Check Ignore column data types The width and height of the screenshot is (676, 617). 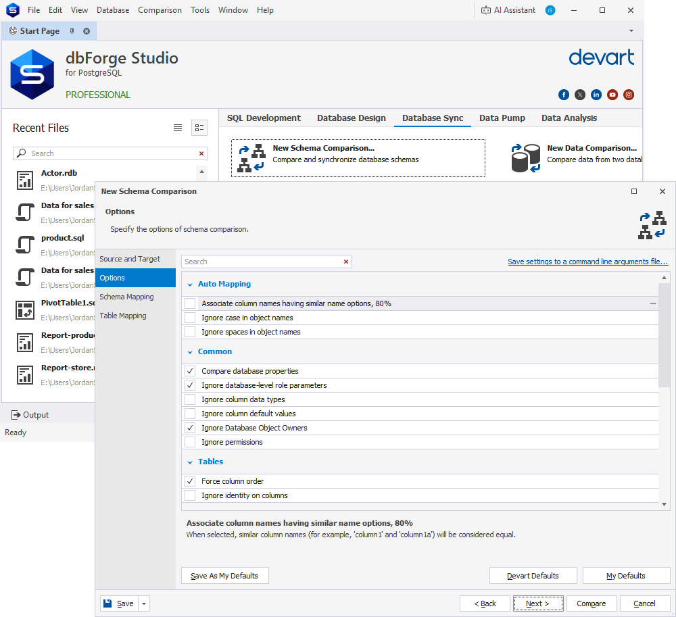click(x=190, y=400)
